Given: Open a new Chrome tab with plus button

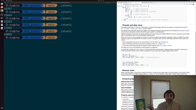Looking at the screenshot, I should click(x=155, y=2).
